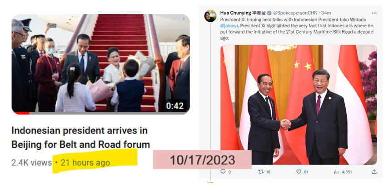Image resolution: width=388 pixels, height=190 pixels.
Task: Open the Indonesian president arrives video title
Action: (81, 137)
